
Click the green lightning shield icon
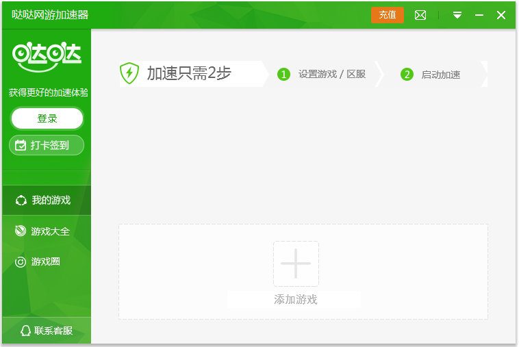pos(129,73)
